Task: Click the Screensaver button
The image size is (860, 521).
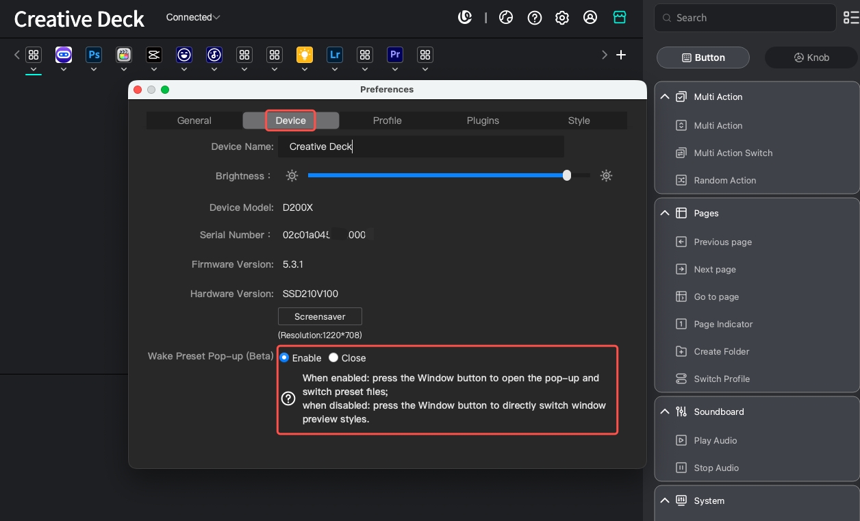Action: point(320,316)
